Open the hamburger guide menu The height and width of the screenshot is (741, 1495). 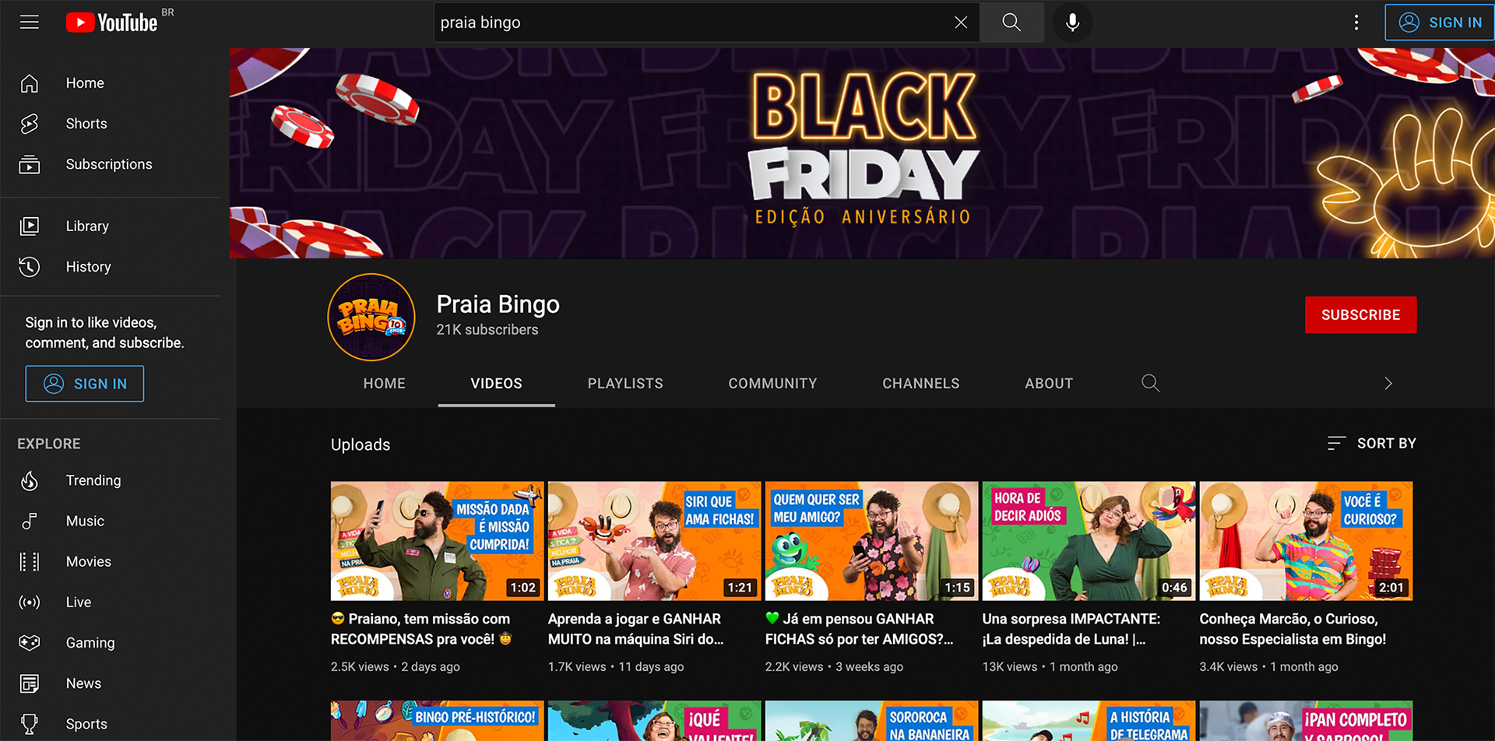click(x=30, y=22)
